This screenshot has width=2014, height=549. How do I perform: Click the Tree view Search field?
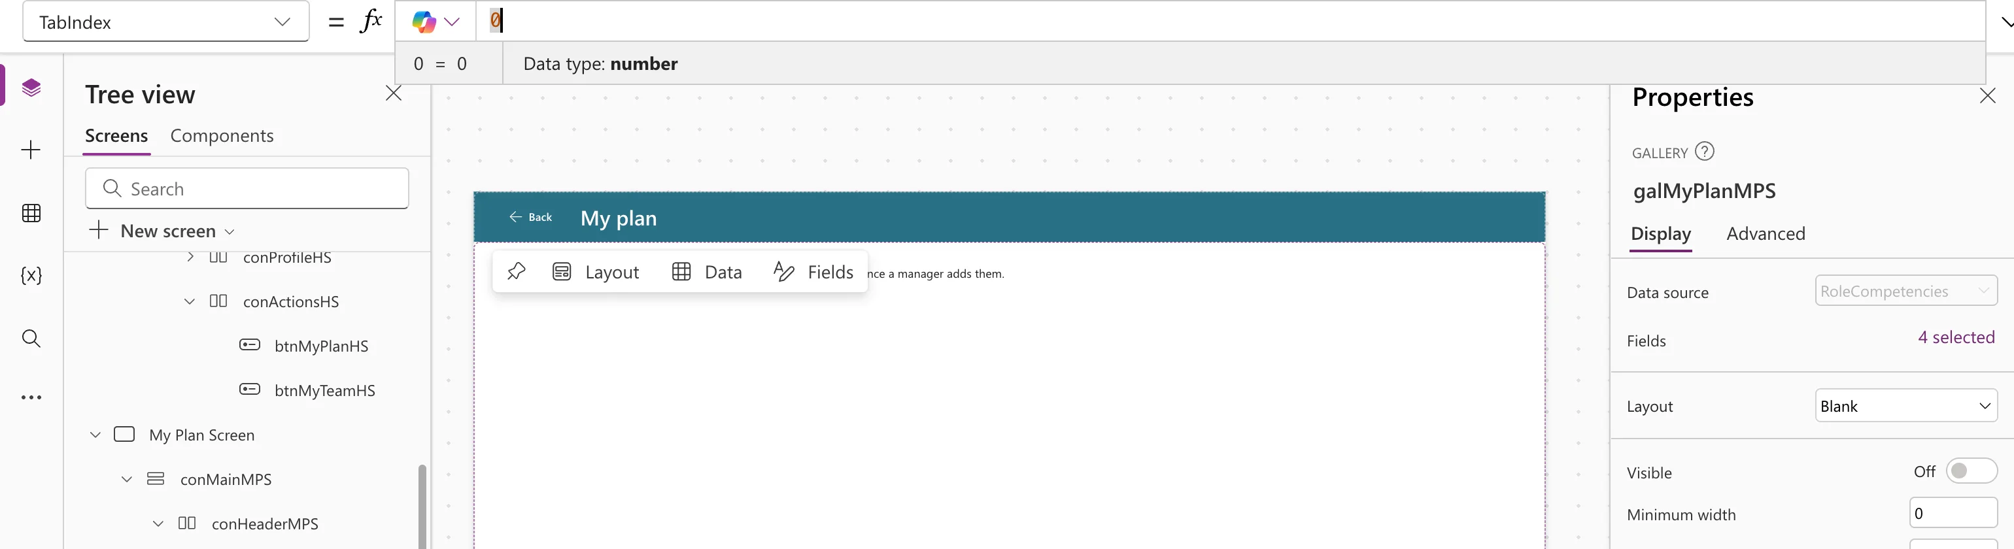pyautogui.click(x=247, y=188)
